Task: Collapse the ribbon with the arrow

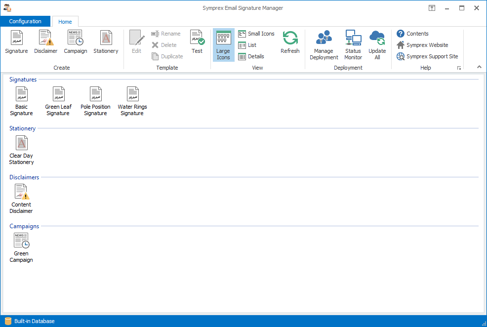Action: pos(479,67)
